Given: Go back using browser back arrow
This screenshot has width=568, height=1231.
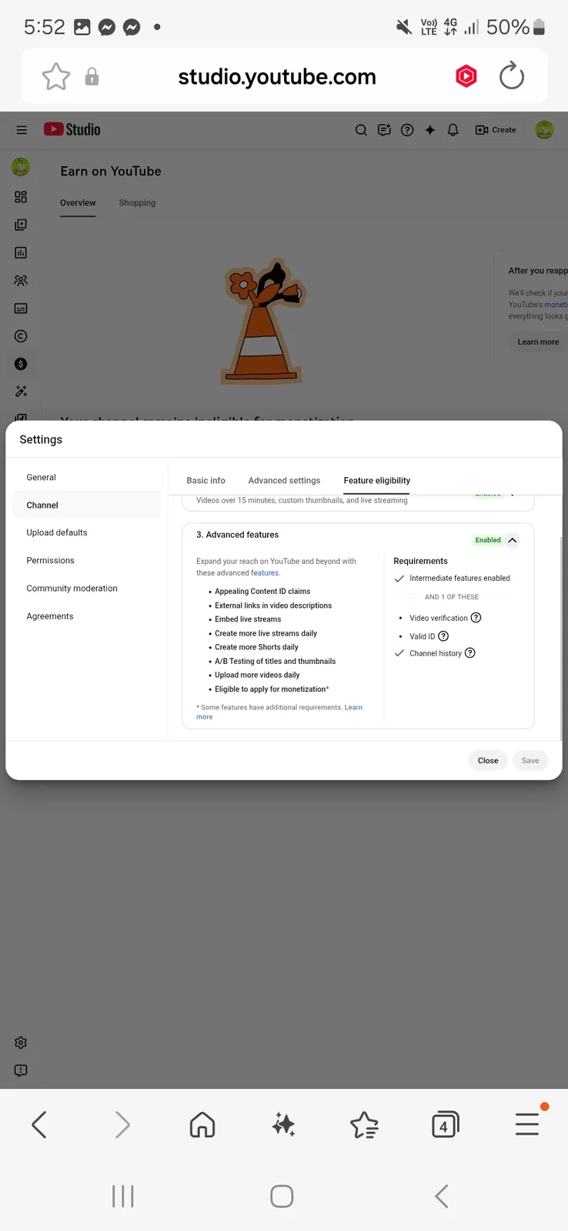Looking at the screenshot, I should pos(39,1125).
